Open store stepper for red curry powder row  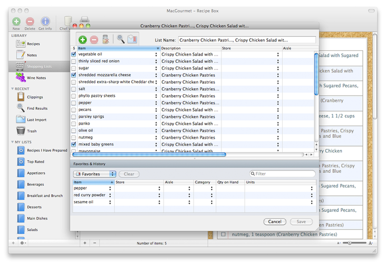coord(160,195)
